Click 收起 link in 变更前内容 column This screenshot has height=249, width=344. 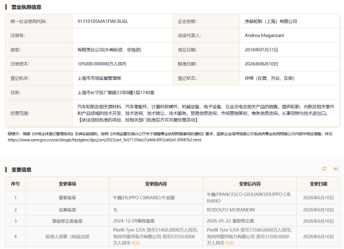click(136, 243)
